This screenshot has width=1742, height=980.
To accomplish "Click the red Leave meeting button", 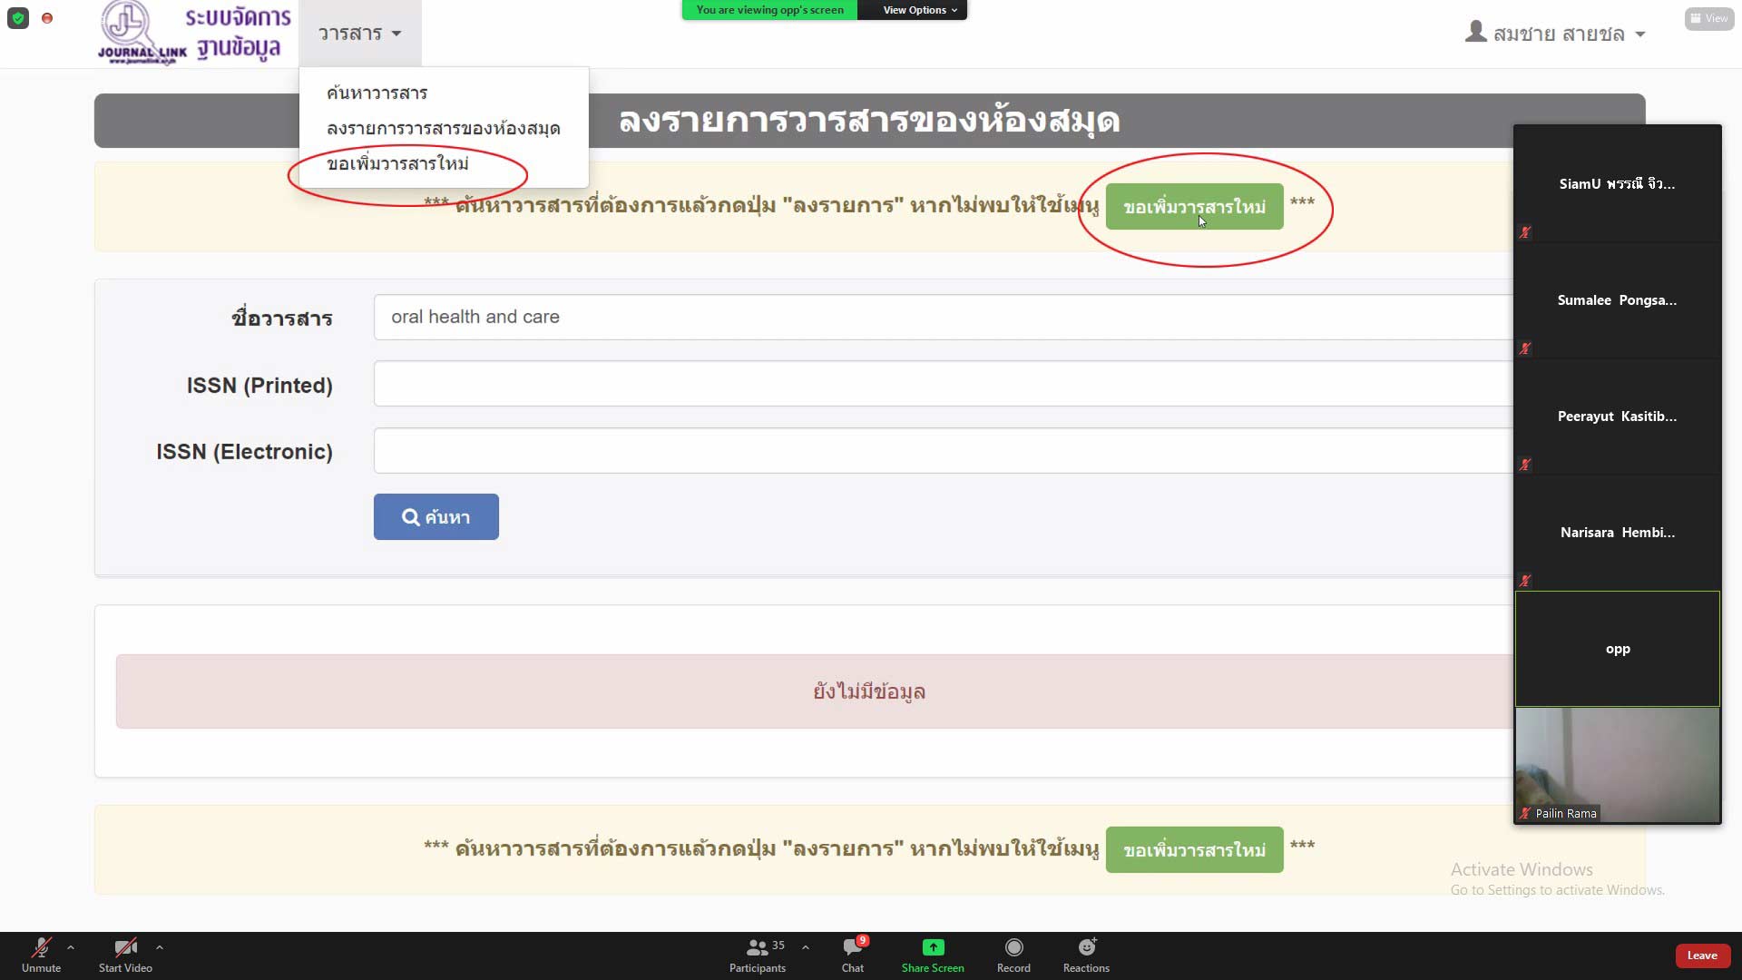I will pyautogui.click(x=1701, y=955).
